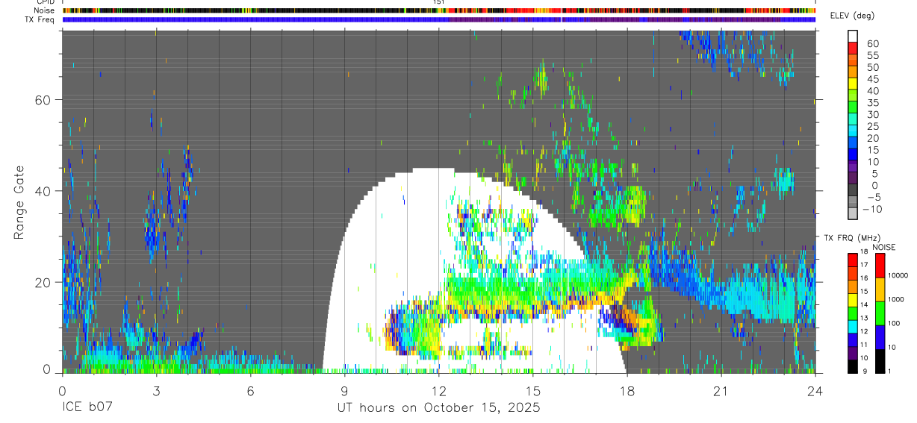
Task: Click the 'Noise' strip label at top left
Action: pyautogui.click(x=45, y=11)
